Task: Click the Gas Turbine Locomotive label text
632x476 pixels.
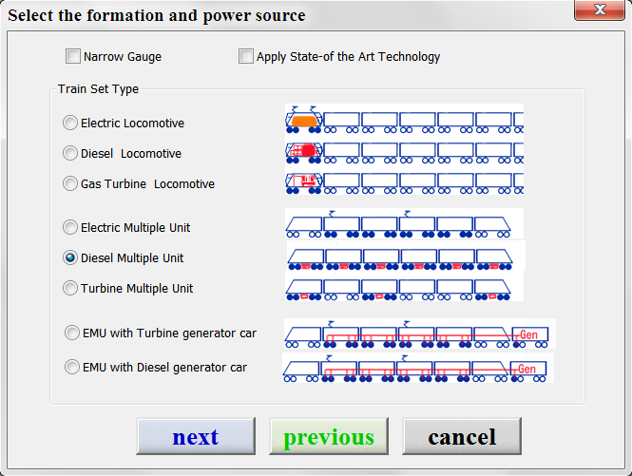Action: pos(147,183)
